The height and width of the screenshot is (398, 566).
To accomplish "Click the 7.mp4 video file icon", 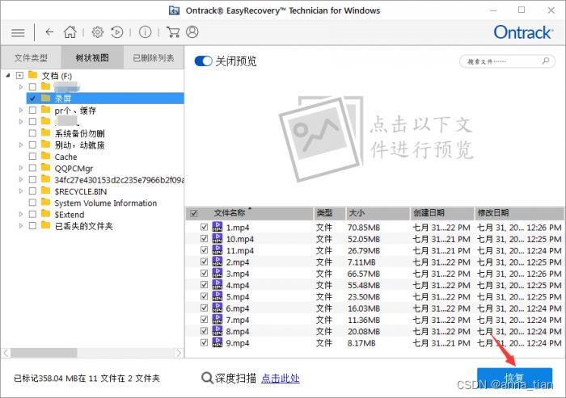I will point(217,319).
